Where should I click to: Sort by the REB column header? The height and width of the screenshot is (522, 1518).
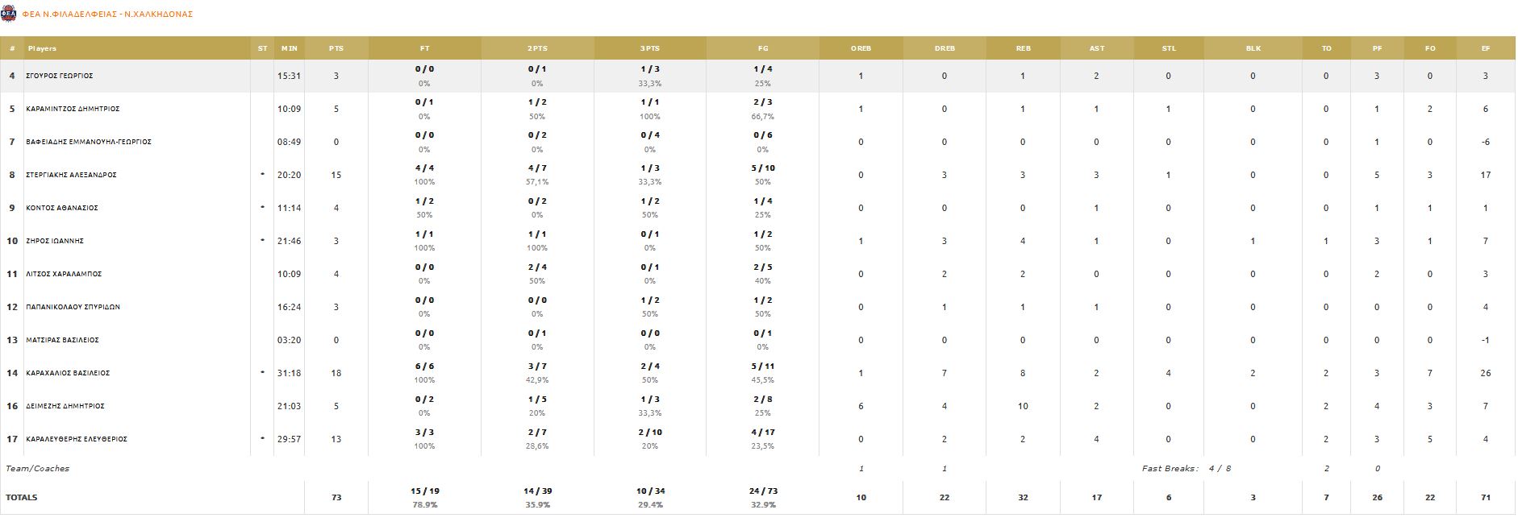(1023, 48)
